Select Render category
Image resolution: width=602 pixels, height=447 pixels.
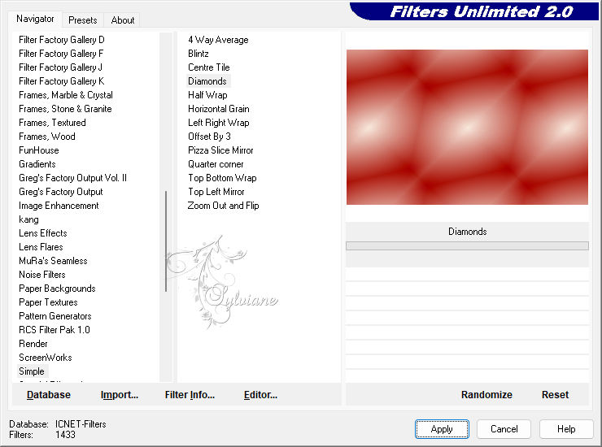(x=33, y=344)
